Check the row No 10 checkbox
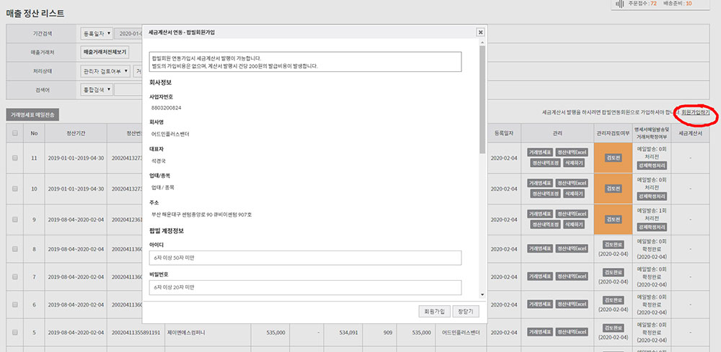721x352 pixels. coord(15,189)
